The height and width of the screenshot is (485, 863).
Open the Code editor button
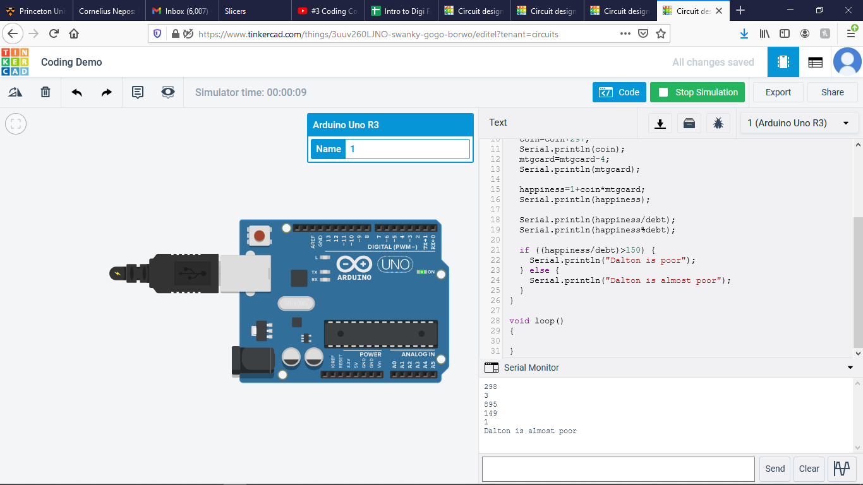(x=619, y=92)
